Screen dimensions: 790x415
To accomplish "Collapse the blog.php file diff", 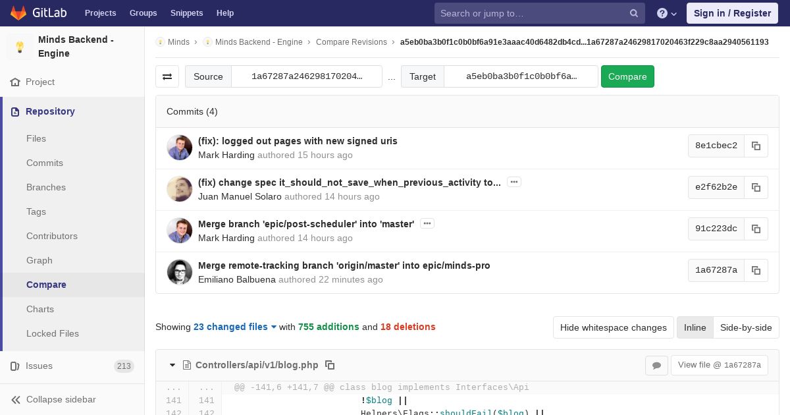I will tap(172, 365).
